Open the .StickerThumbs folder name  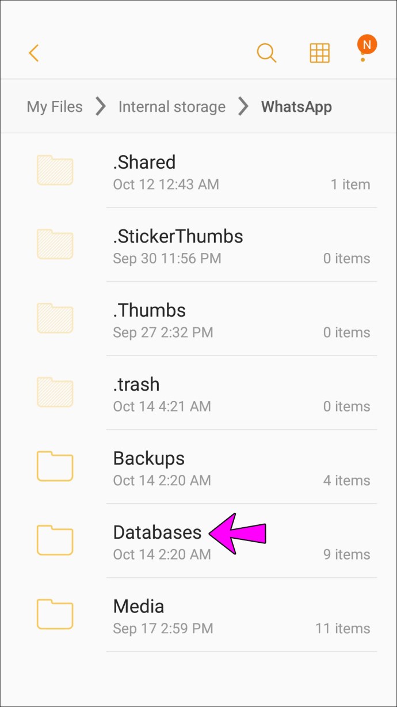point(178,236)
